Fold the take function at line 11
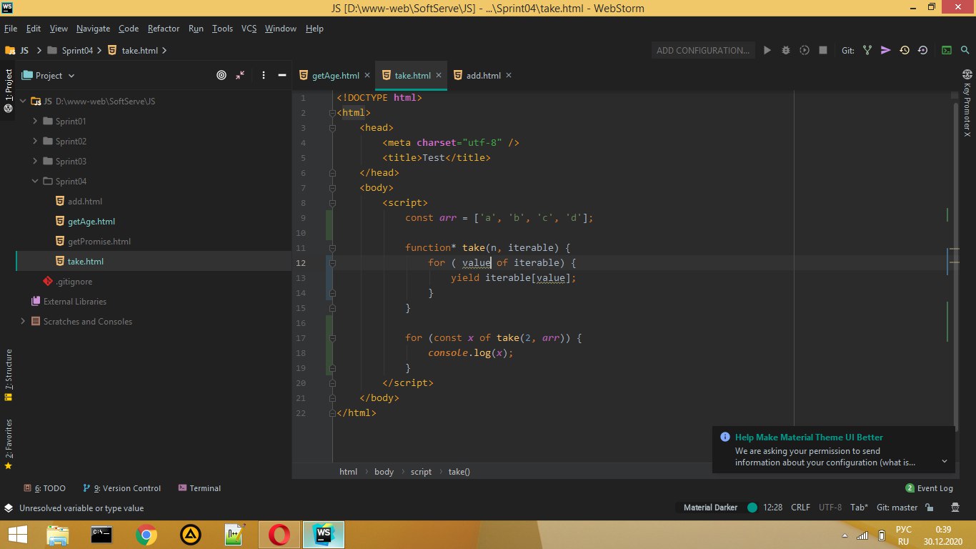This screenshot has width=976, height=549. (332, 248)
